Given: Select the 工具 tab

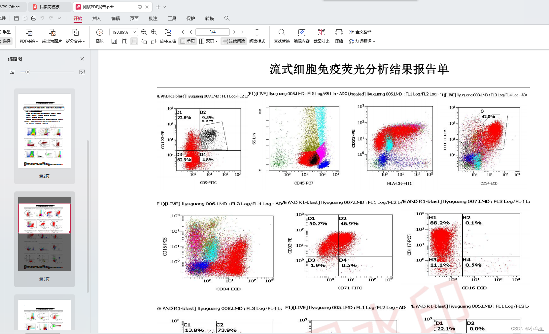Looking at the screenshot, I should tap(172, 18).
